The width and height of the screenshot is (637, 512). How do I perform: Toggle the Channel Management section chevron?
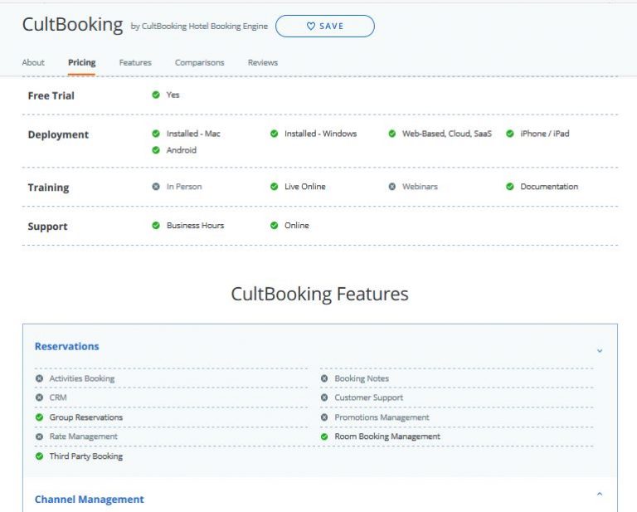pyautogui.click(x=600, y=494)
